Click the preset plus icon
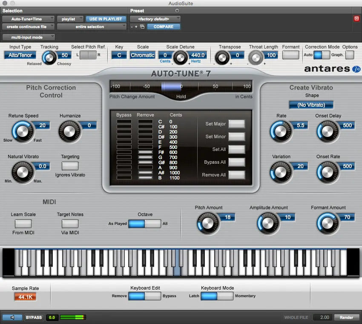 pyautogui.click(x=136, y=27)
